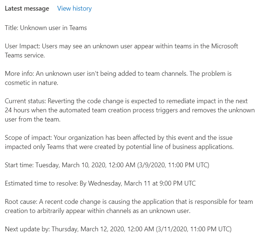Image resolution: width=271 pixels, height=243 pixels.
Task: Click the text '(3/9/2020, 11:00 PM UTC)'
Action: (x=173, y=165)
